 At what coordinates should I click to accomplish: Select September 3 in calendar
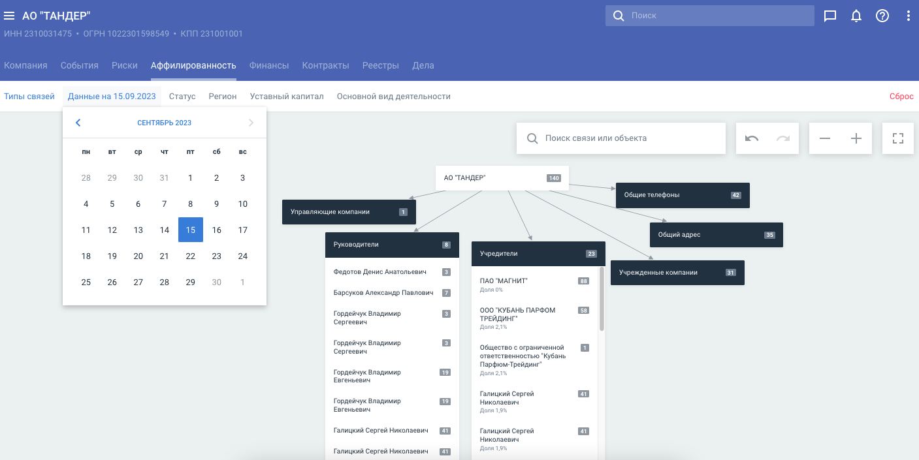(x=243, y=177)
